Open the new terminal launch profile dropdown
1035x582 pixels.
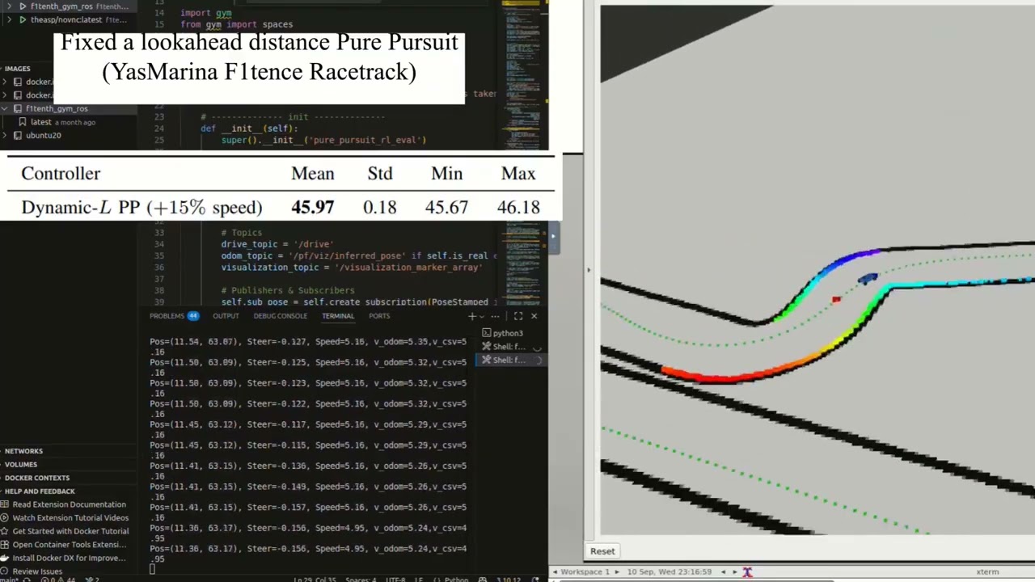482,316
